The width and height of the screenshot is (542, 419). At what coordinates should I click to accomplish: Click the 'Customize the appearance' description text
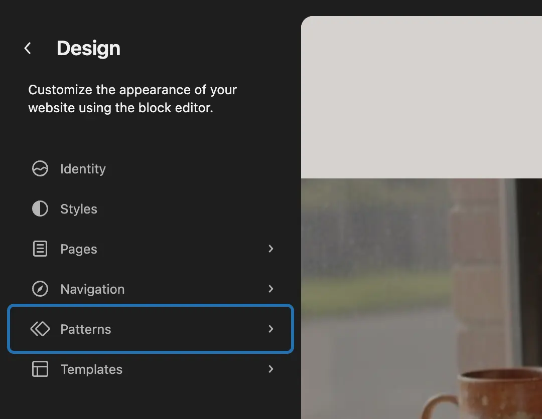pos(132,99)
